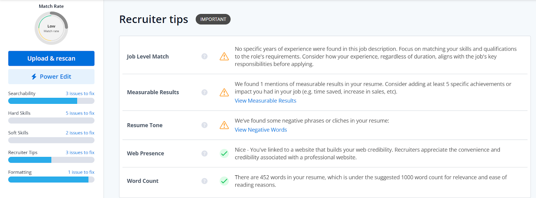Click green checkmark in Word Count row
This screenshot has height=198, width=536.
coord(224,181)
